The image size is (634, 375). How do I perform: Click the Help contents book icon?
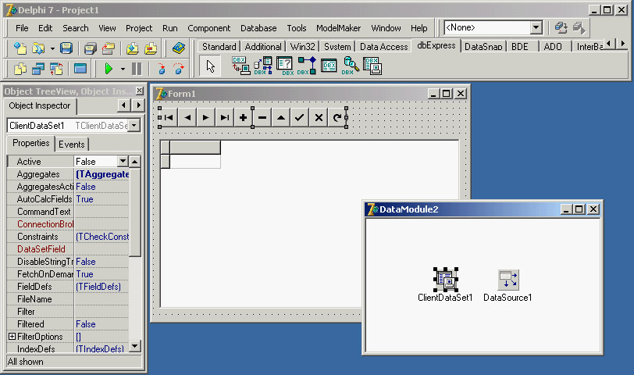click(179, 48)
